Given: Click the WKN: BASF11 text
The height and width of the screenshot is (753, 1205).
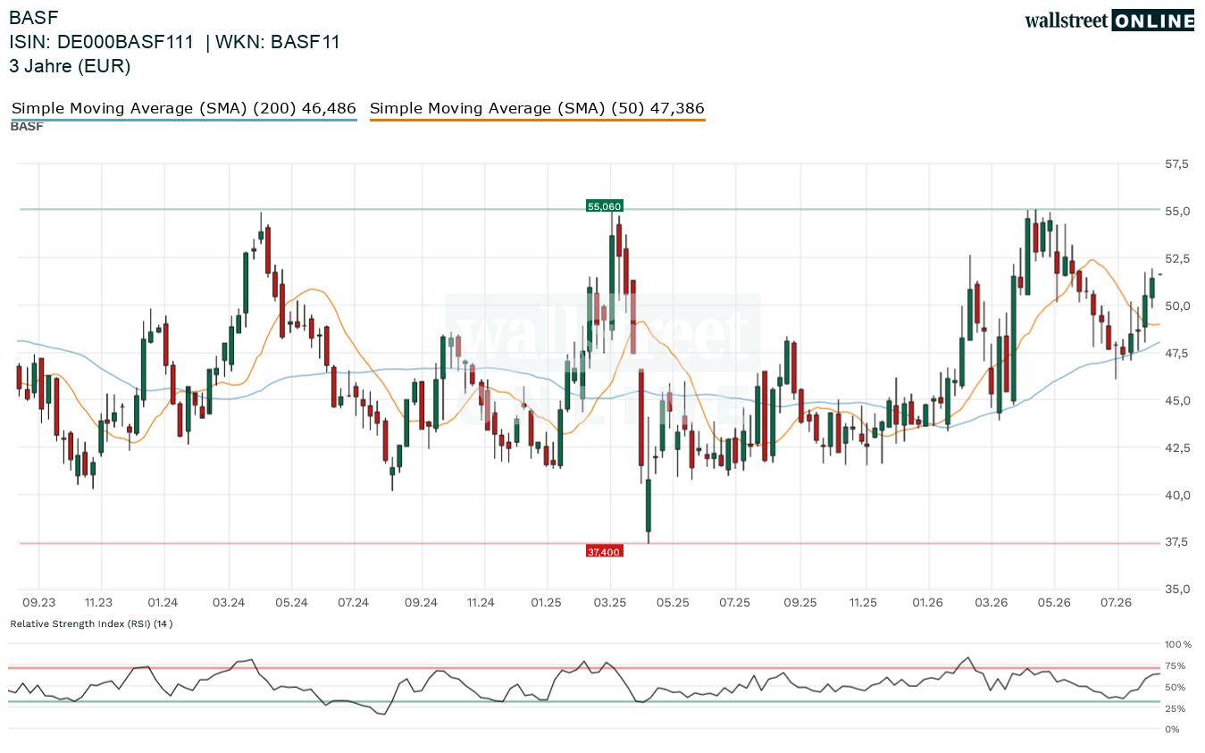Looking at the screenshot, I should coord(278,42).
